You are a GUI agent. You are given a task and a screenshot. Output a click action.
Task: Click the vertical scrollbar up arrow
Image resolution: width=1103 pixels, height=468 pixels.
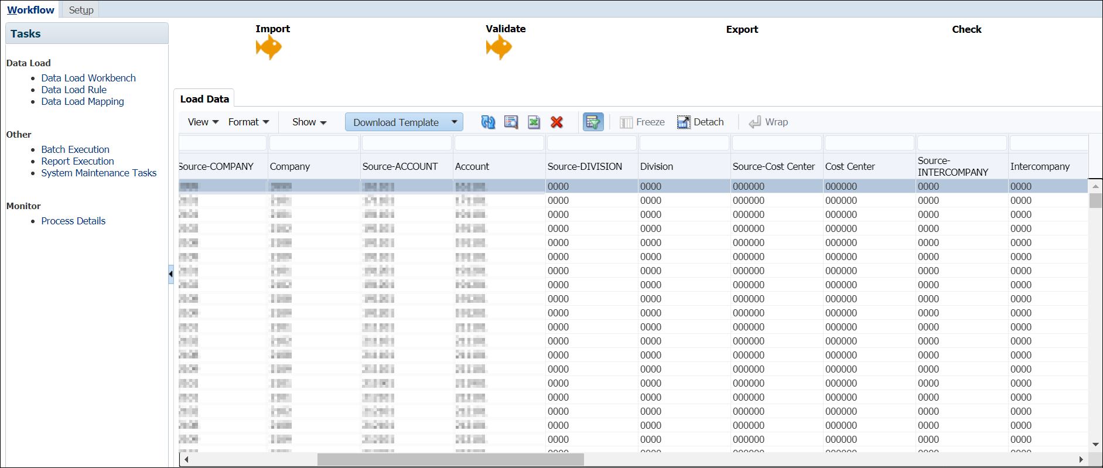tap(1095, 186)
